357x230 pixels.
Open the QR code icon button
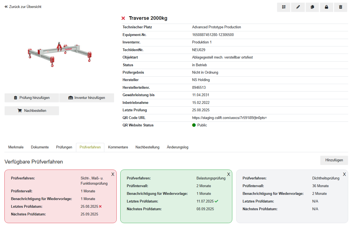pos(284,7)
